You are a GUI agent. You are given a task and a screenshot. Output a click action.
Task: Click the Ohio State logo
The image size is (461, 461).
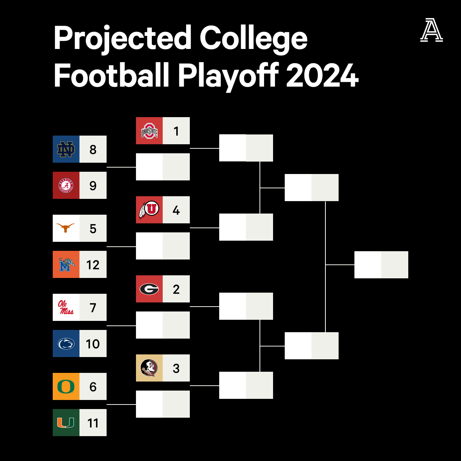click(149, 131)
